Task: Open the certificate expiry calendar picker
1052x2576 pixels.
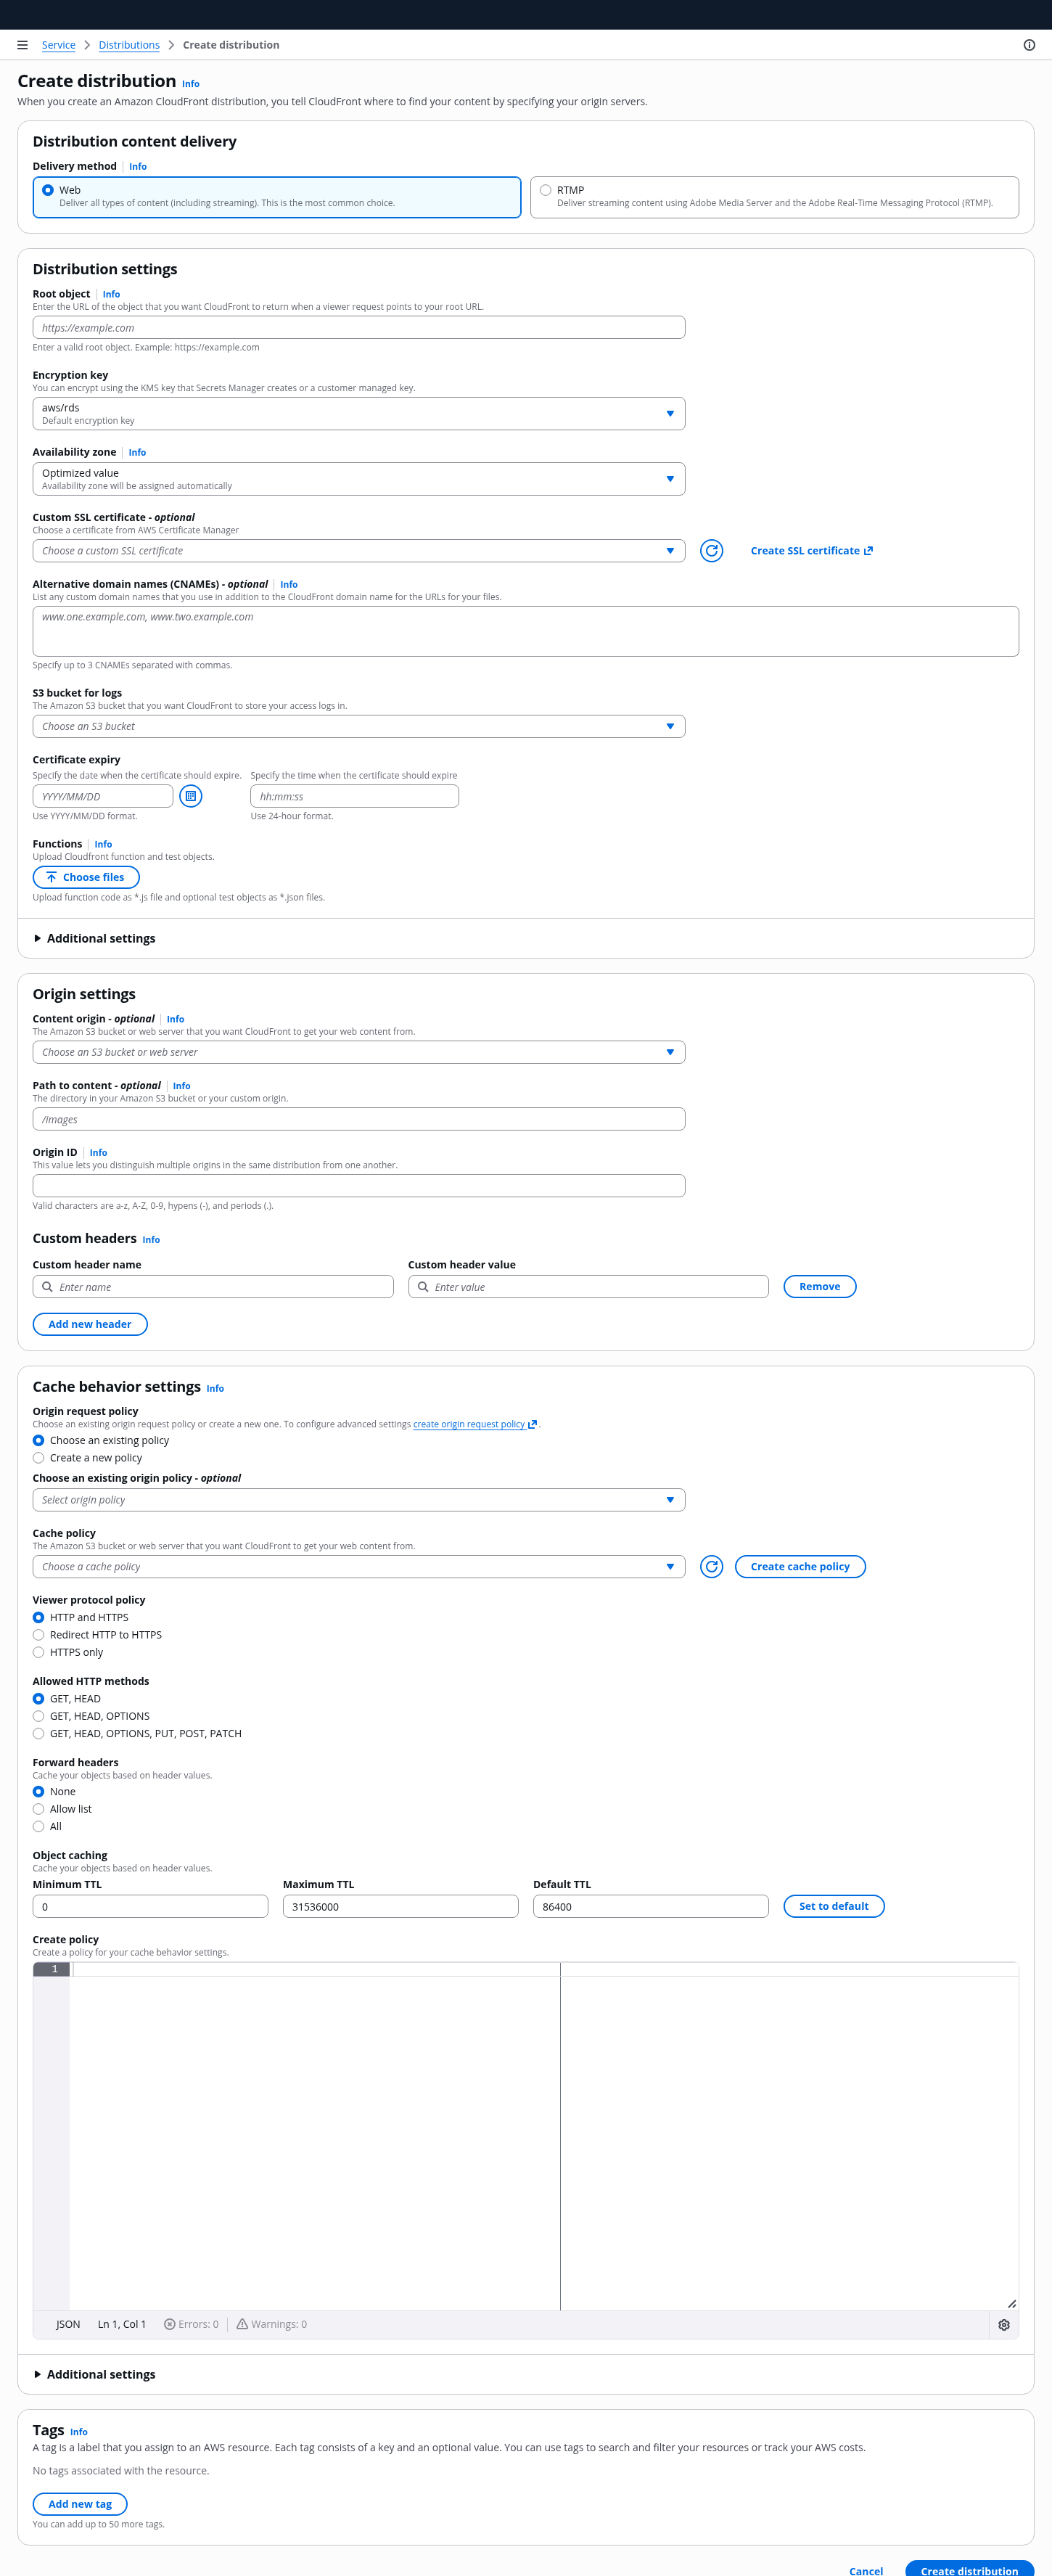Action: point(191,796)
